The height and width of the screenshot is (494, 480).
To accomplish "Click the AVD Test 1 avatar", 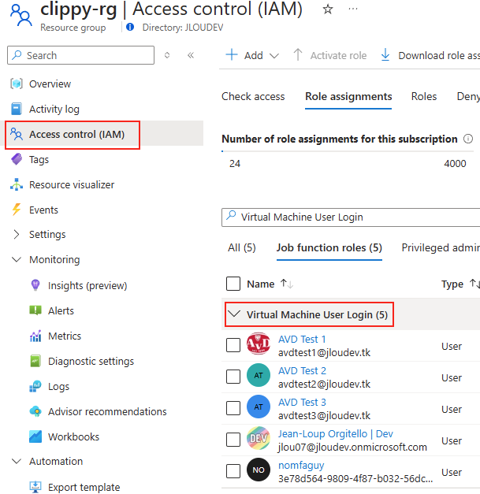I will [x=259, y=344].
